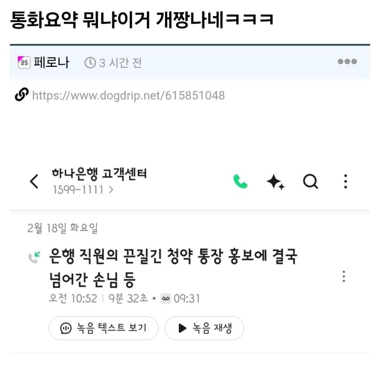
Task: Click the voicemail recording icon by 09:31
Action: 166,298
